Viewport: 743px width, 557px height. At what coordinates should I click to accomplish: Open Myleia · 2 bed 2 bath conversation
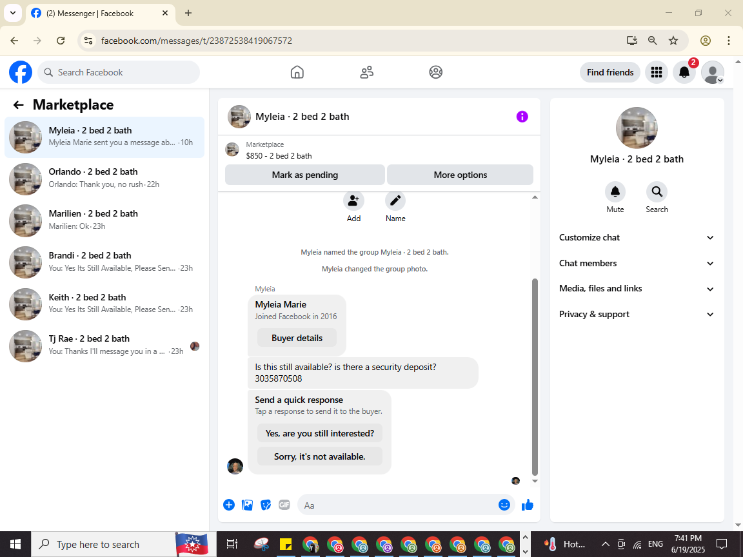(104, 137)
